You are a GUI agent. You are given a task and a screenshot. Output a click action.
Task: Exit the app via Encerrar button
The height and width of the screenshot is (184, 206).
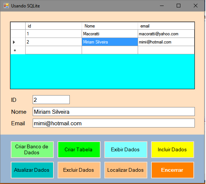click(x=173, y=170)
